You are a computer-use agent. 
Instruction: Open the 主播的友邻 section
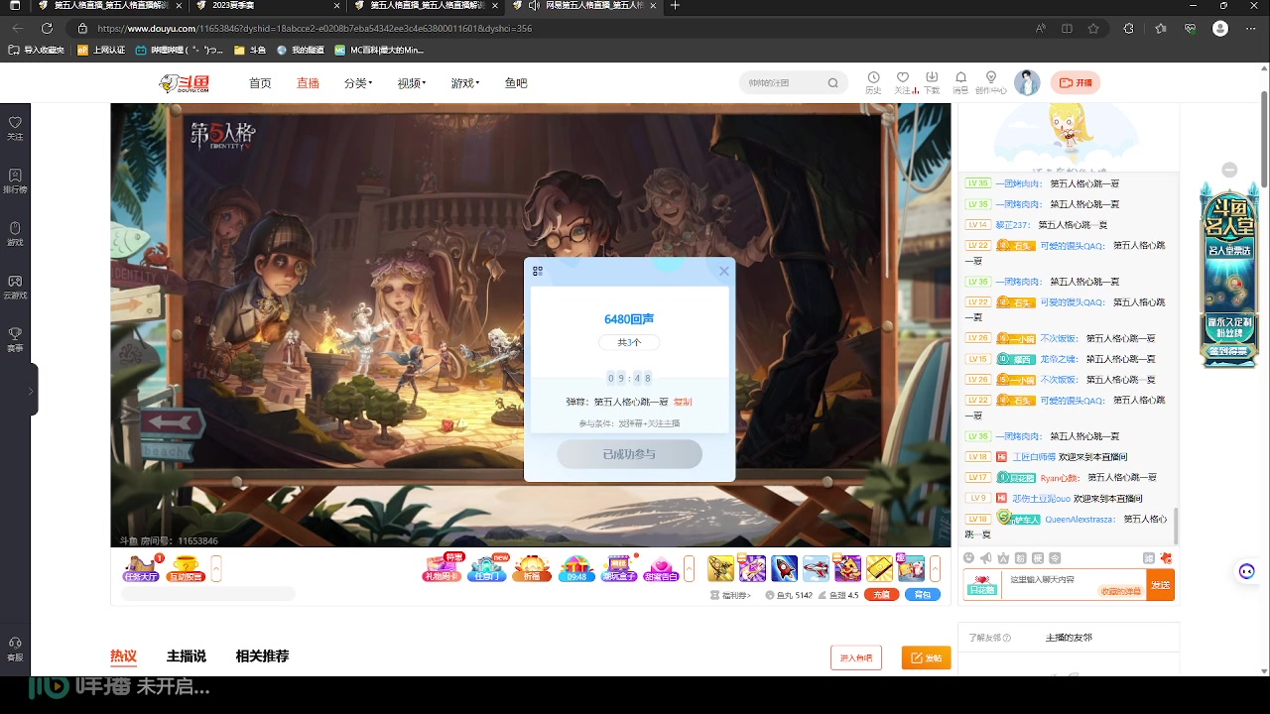pyautogui.click(x=1069, y=638)
